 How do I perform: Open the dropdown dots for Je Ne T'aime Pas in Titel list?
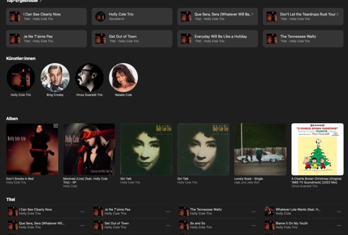coord(168,211)
